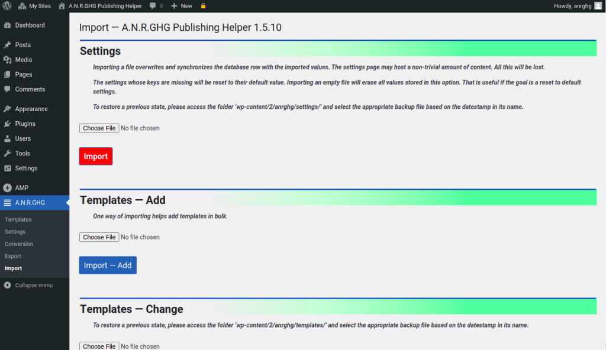Screen dimensions: 606x350
Task: Select the A.N.R.GHG sidebar menu
Action: 34,202
